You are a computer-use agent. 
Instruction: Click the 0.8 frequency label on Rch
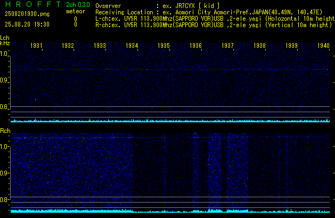coord(4,199)
